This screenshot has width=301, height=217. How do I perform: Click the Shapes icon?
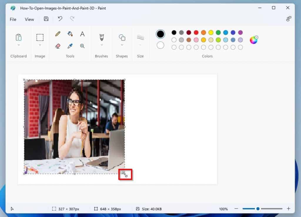pos(122,37)
